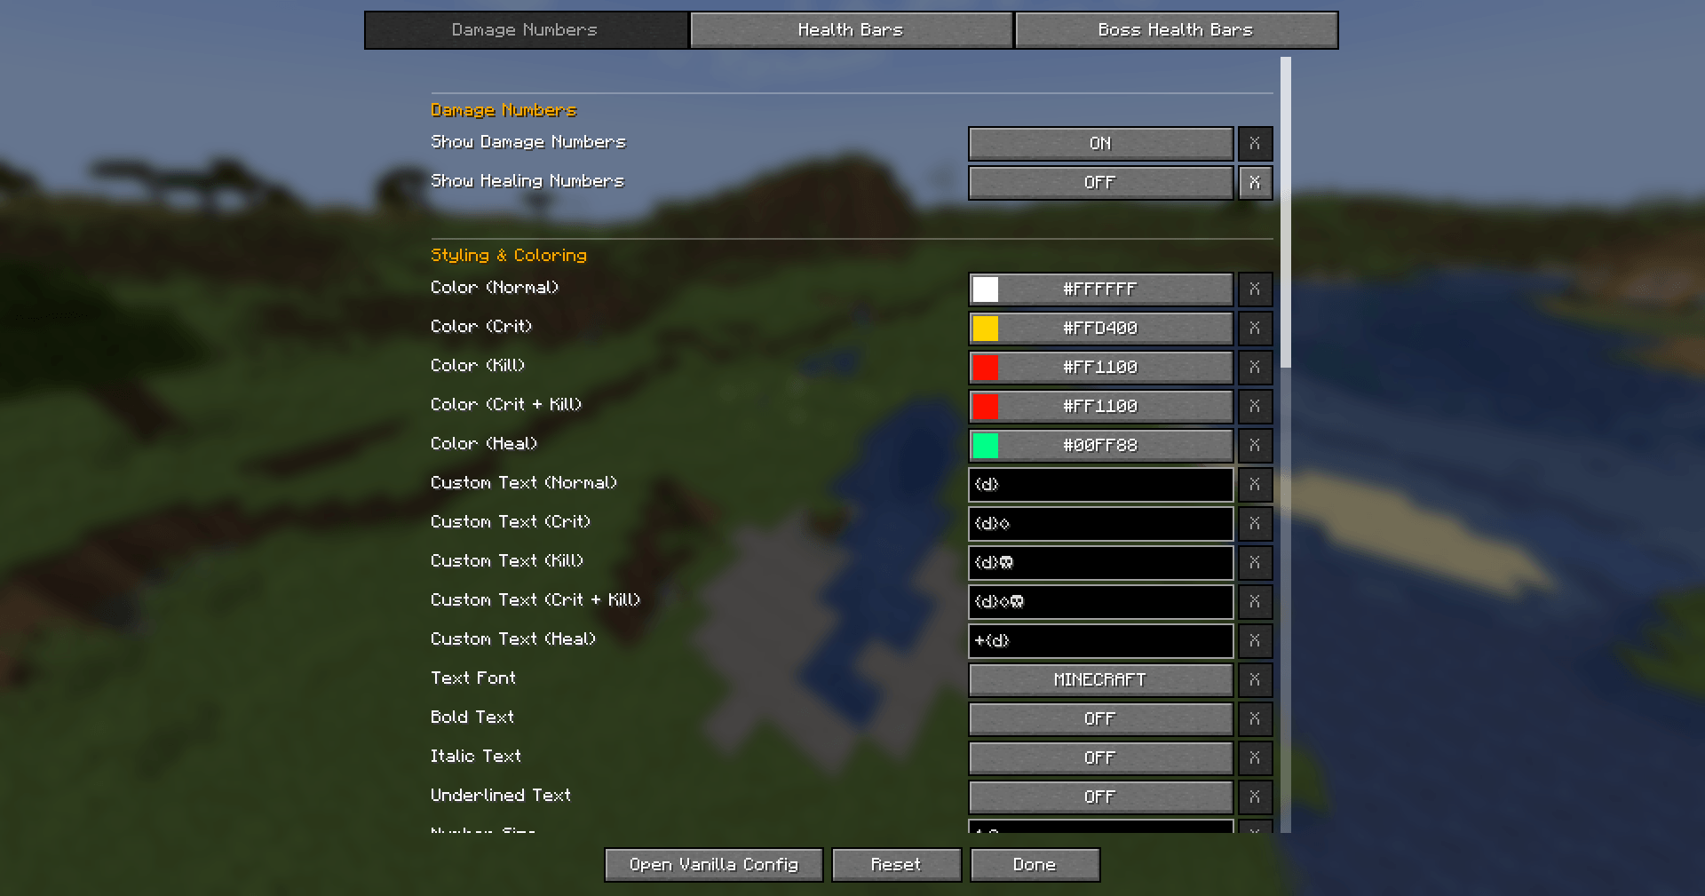Reset Text Font using its X icon
The image size is (1705, 896).
pos(1255,679)
